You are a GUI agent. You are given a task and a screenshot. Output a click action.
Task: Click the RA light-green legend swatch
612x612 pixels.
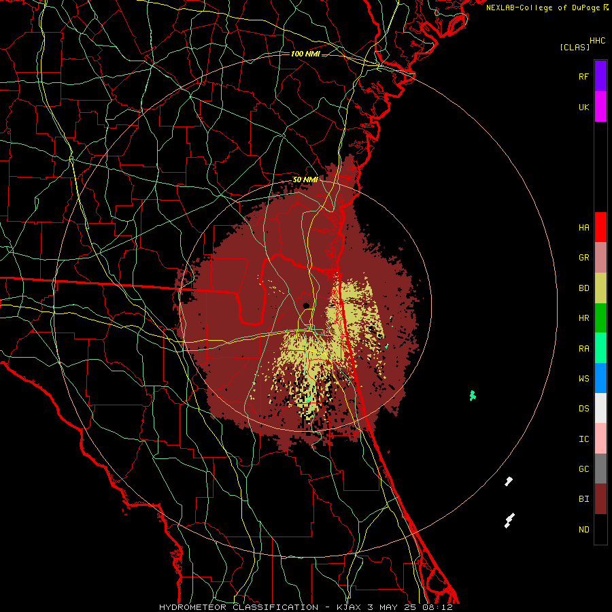click(x=600, y=348)
